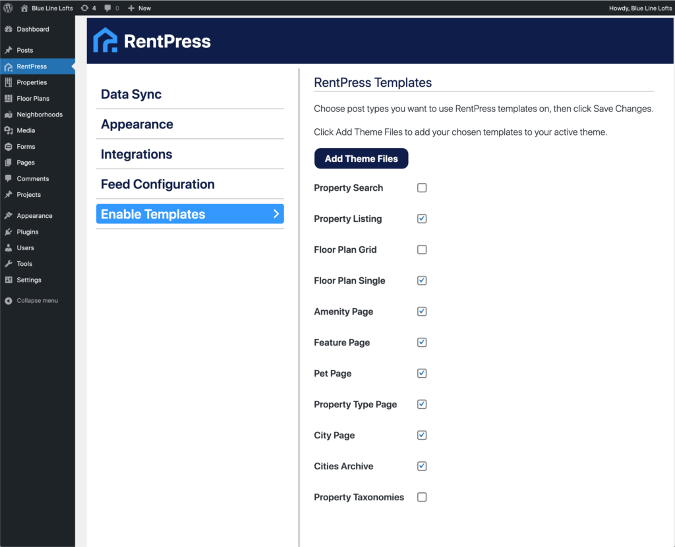Image resolution: width=675 pixels, height=547 pixels.
Task: Click the Neighborhoods icon
Action: [8, 115]
